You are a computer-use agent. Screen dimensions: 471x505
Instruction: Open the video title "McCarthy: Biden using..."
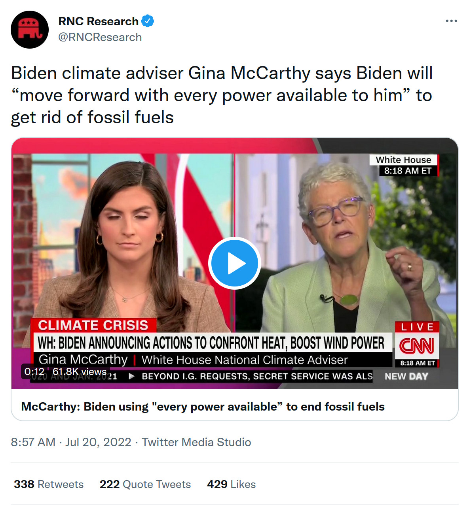[203, 407]
